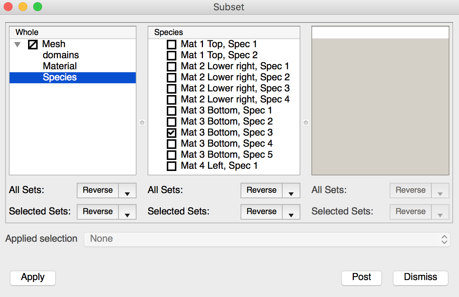Collapse the Mesh tree node triangle
Viewport: 459px width, 297px height.
click(x=17, y=45)
